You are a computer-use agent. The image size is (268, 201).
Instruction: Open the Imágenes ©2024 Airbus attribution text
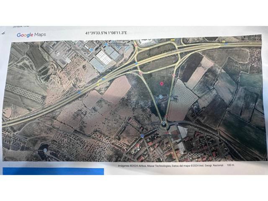coord(170,165)
